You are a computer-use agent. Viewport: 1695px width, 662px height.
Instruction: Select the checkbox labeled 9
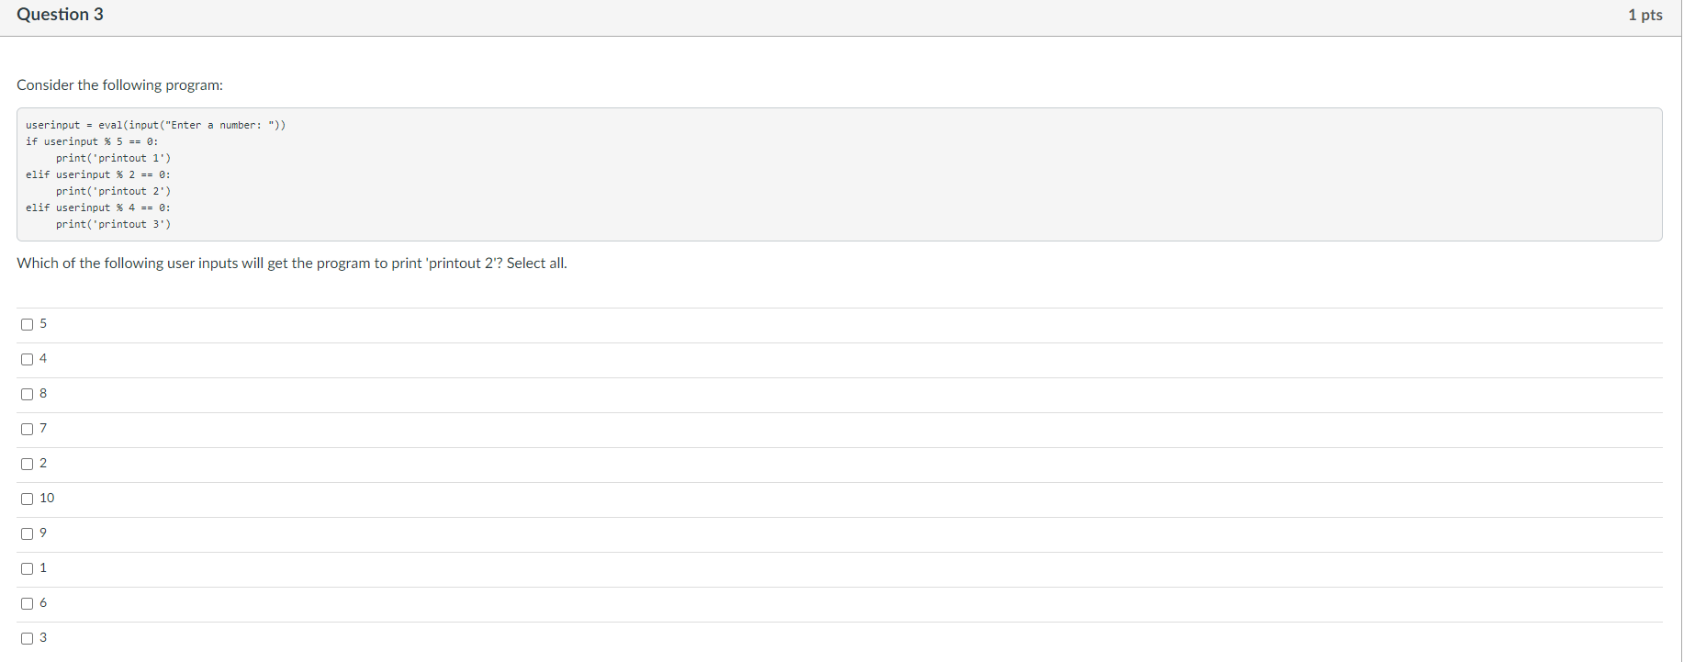[28, 533]
